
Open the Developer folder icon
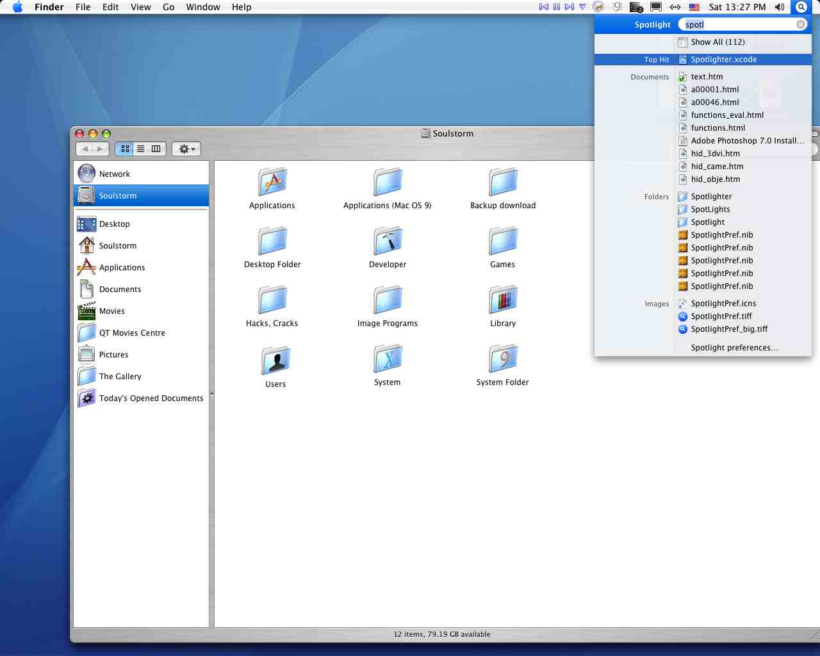pos(388,242)
